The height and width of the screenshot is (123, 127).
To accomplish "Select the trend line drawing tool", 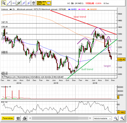I will [9, 3].
